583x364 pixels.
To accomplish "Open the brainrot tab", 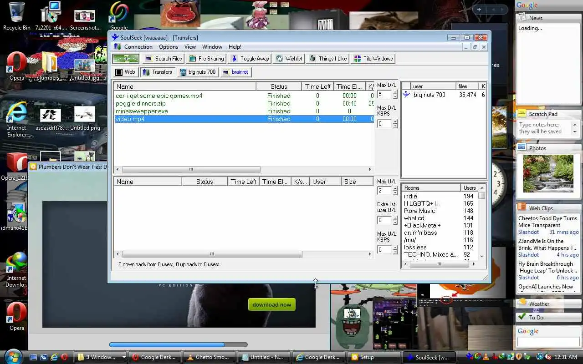I will pos(235,72).
